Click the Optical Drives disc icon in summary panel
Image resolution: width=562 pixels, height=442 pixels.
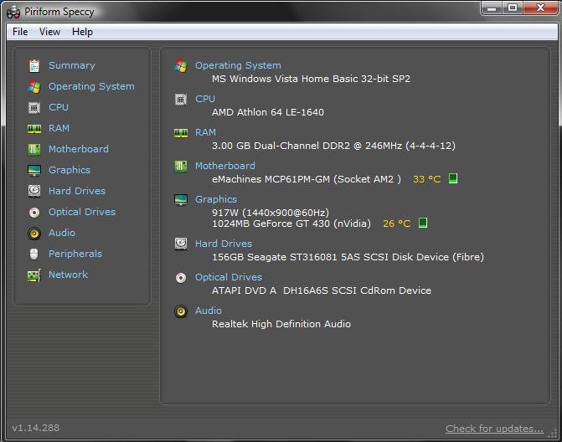point(181,278)
